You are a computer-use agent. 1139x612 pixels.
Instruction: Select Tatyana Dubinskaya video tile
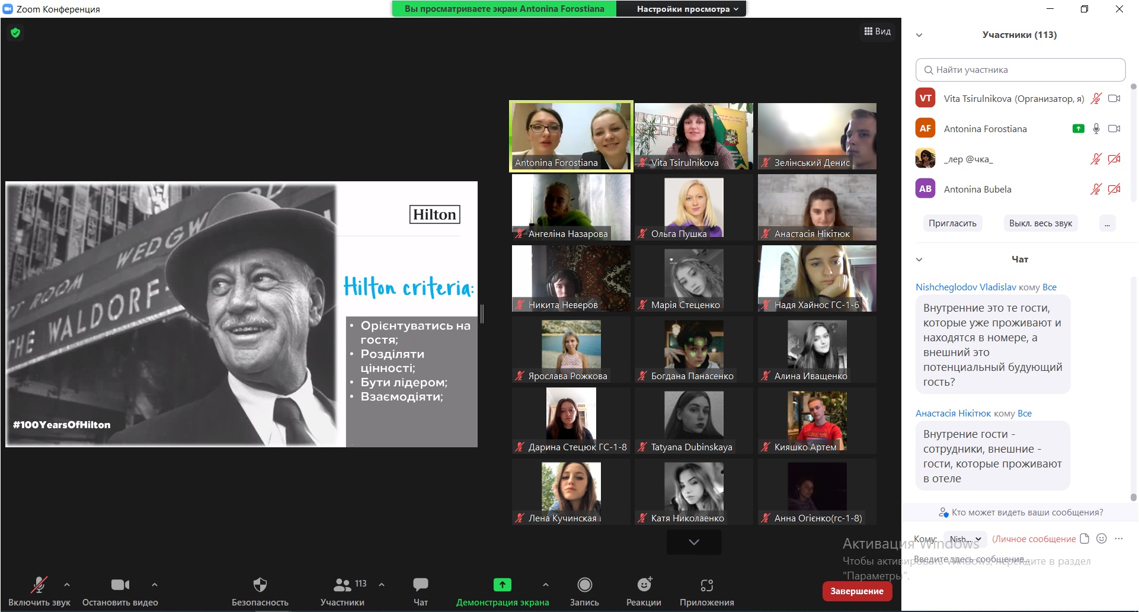coord(694,421)
